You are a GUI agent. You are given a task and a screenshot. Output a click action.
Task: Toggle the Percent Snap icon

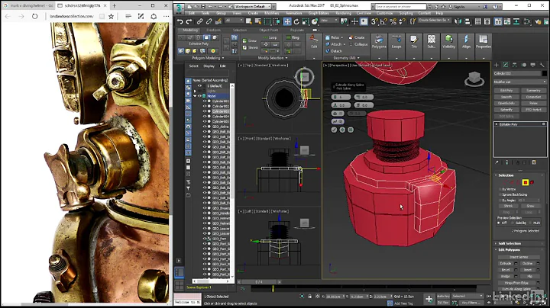(393, 21)
